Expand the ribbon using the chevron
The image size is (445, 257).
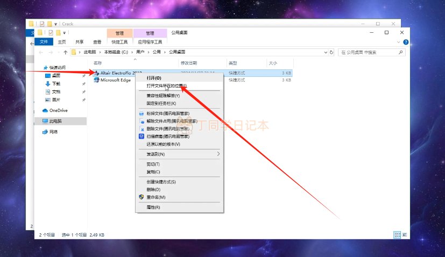click(399, 42)
